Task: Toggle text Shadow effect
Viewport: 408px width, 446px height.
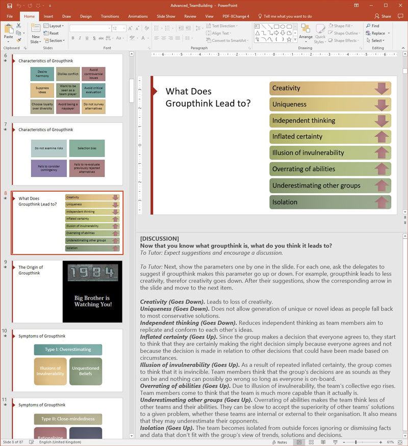Action: [94, 38]
